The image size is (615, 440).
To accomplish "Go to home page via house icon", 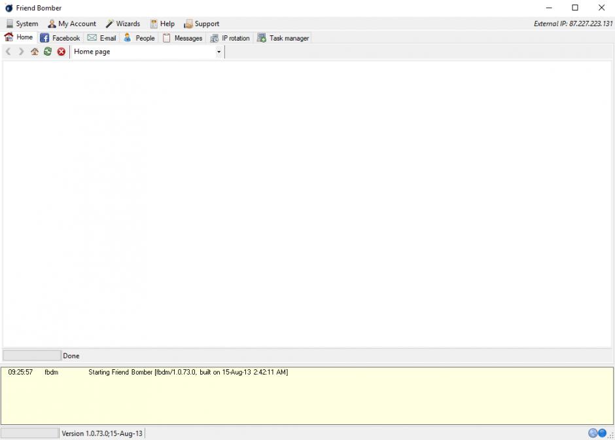I will tap(35, 52).
